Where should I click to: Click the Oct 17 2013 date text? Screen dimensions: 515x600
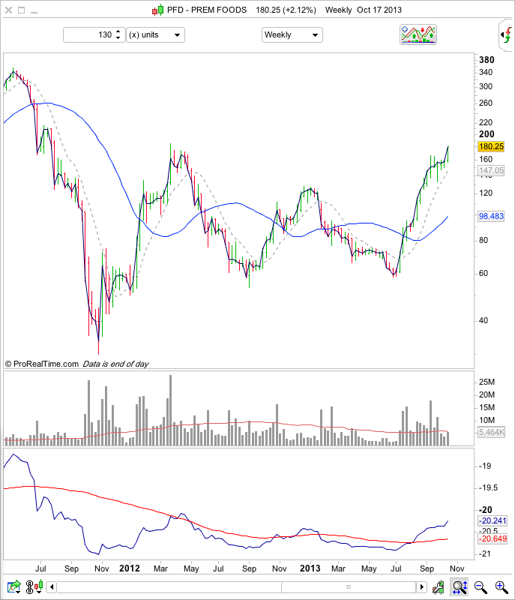tap(379, 10)
